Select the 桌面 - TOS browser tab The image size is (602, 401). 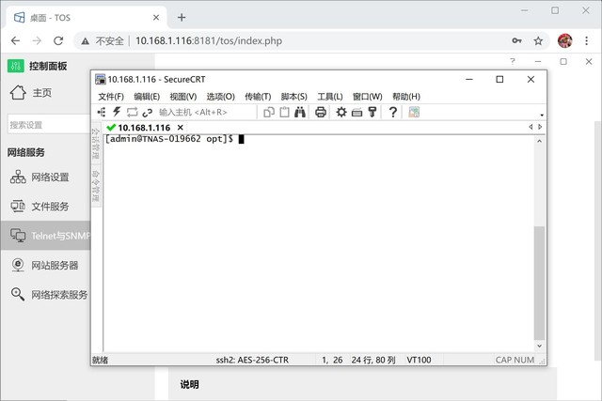click(87, 18)
